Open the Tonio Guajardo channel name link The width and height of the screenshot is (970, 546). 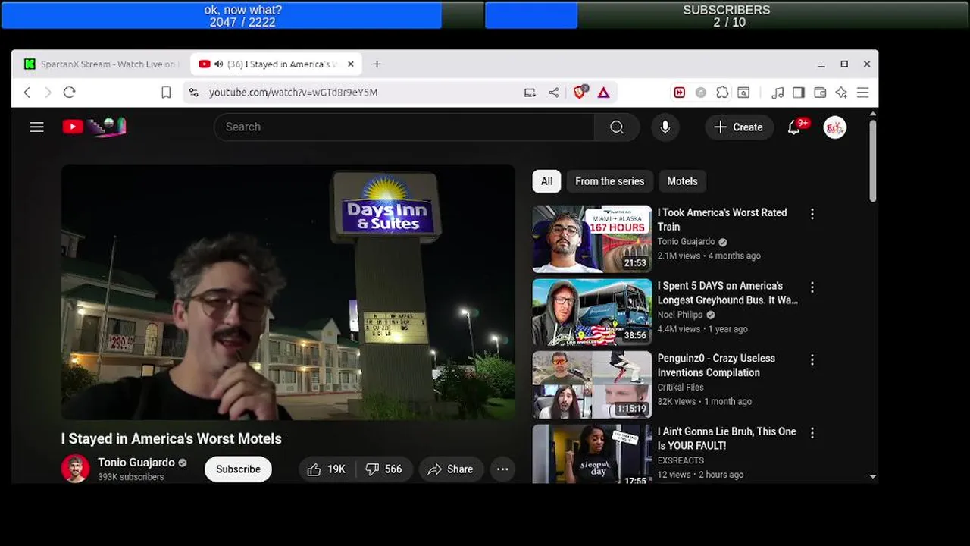(x=136, y=463)
